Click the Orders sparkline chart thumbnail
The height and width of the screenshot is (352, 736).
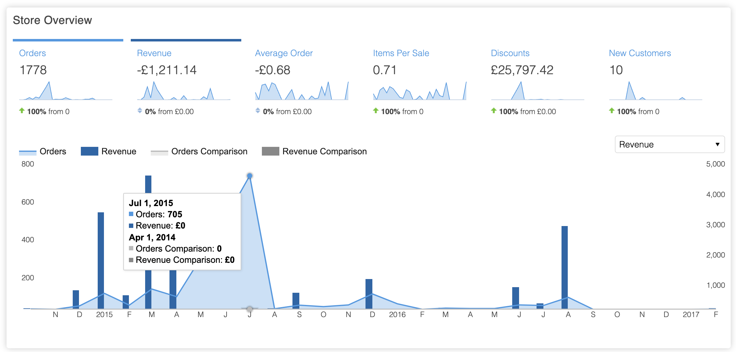tap(66, 91)
